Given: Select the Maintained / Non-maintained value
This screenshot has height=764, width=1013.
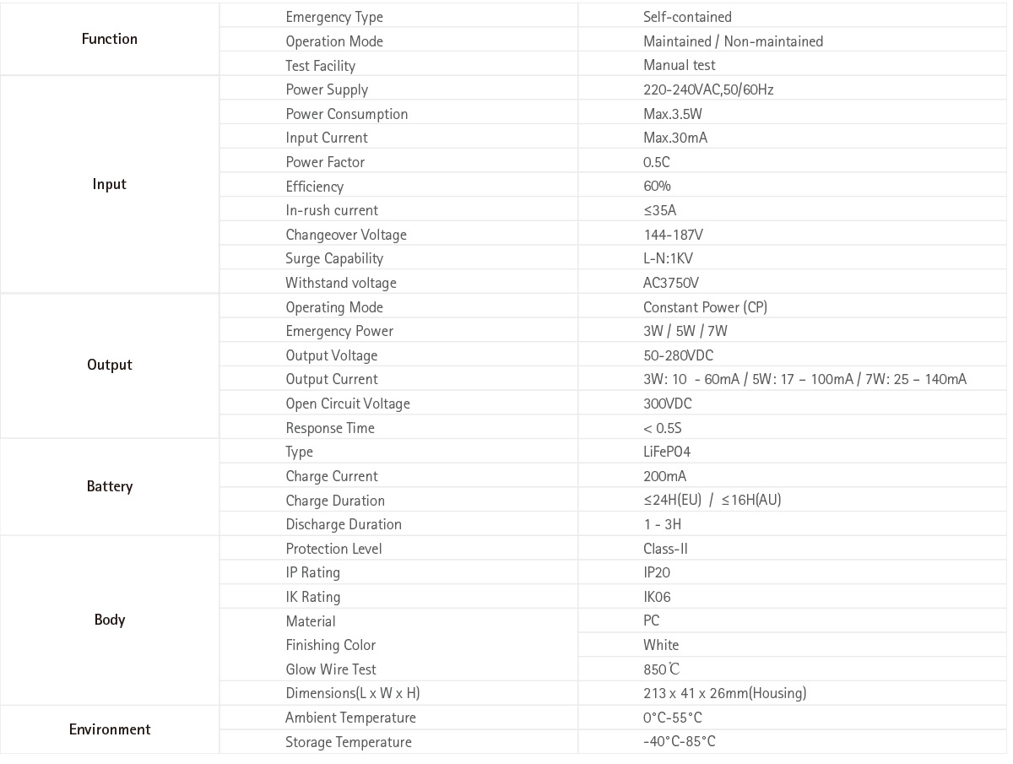Looking at the screenshot, I should coord(733,41).
